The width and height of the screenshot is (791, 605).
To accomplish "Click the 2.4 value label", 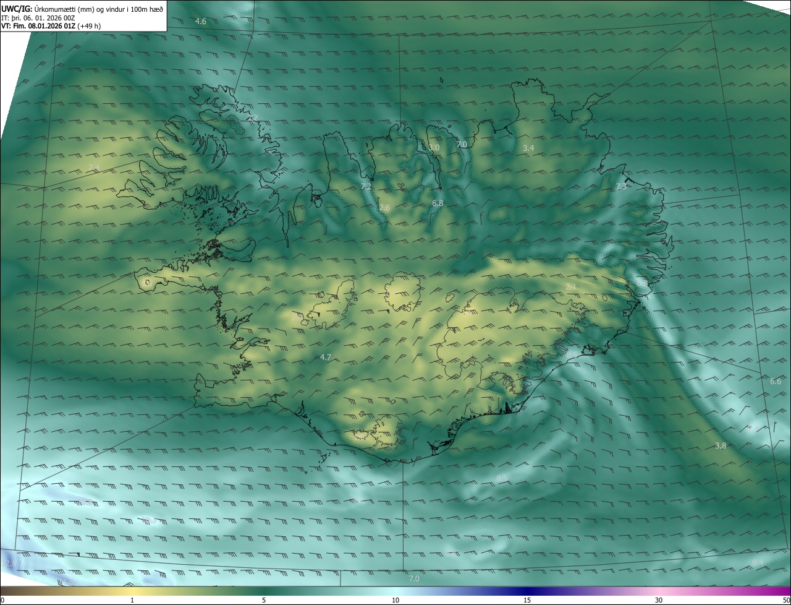I will pyautogui.click(x=93, y=167).
